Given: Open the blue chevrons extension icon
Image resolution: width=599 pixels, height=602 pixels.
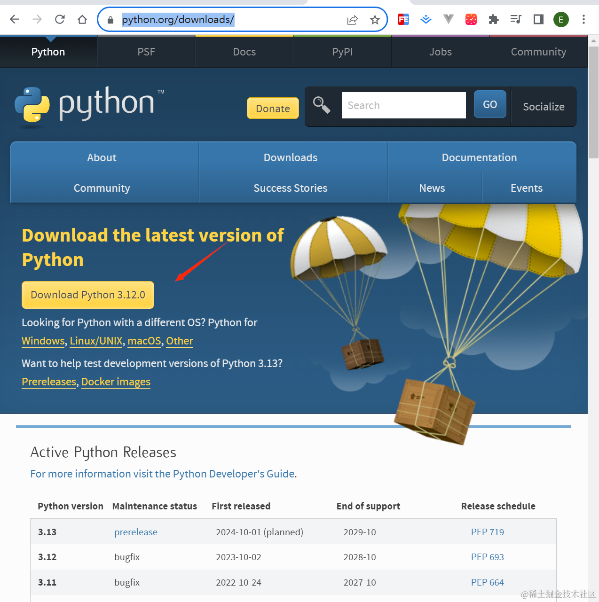Looking at the screenshot, I should point(426,19).
